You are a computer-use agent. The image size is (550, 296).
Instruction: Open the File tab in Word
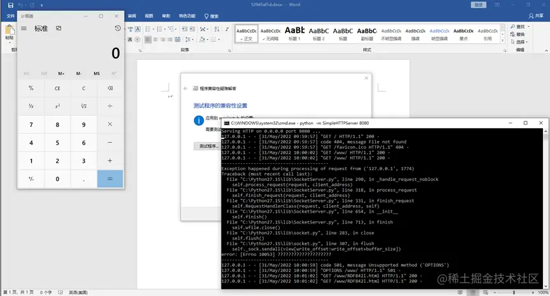[x=10, y=16]
